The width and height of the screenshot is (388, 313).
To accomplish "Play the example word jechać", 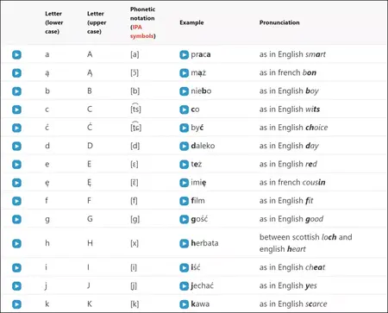I will (184, 286).
